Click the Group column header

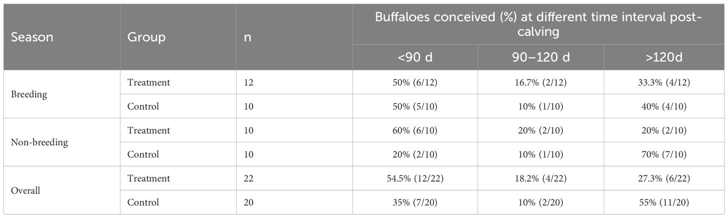[146, 37]
